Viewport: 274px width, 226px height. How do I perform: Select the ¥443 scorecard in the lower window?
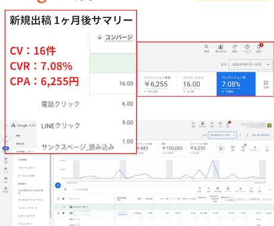[148, 147]
